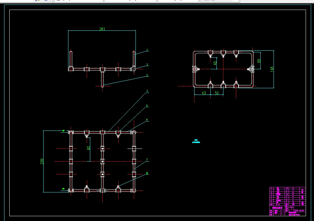Select part callout number 8
The width and height of the screenshot is (314, 221).
tap(147, 173)
